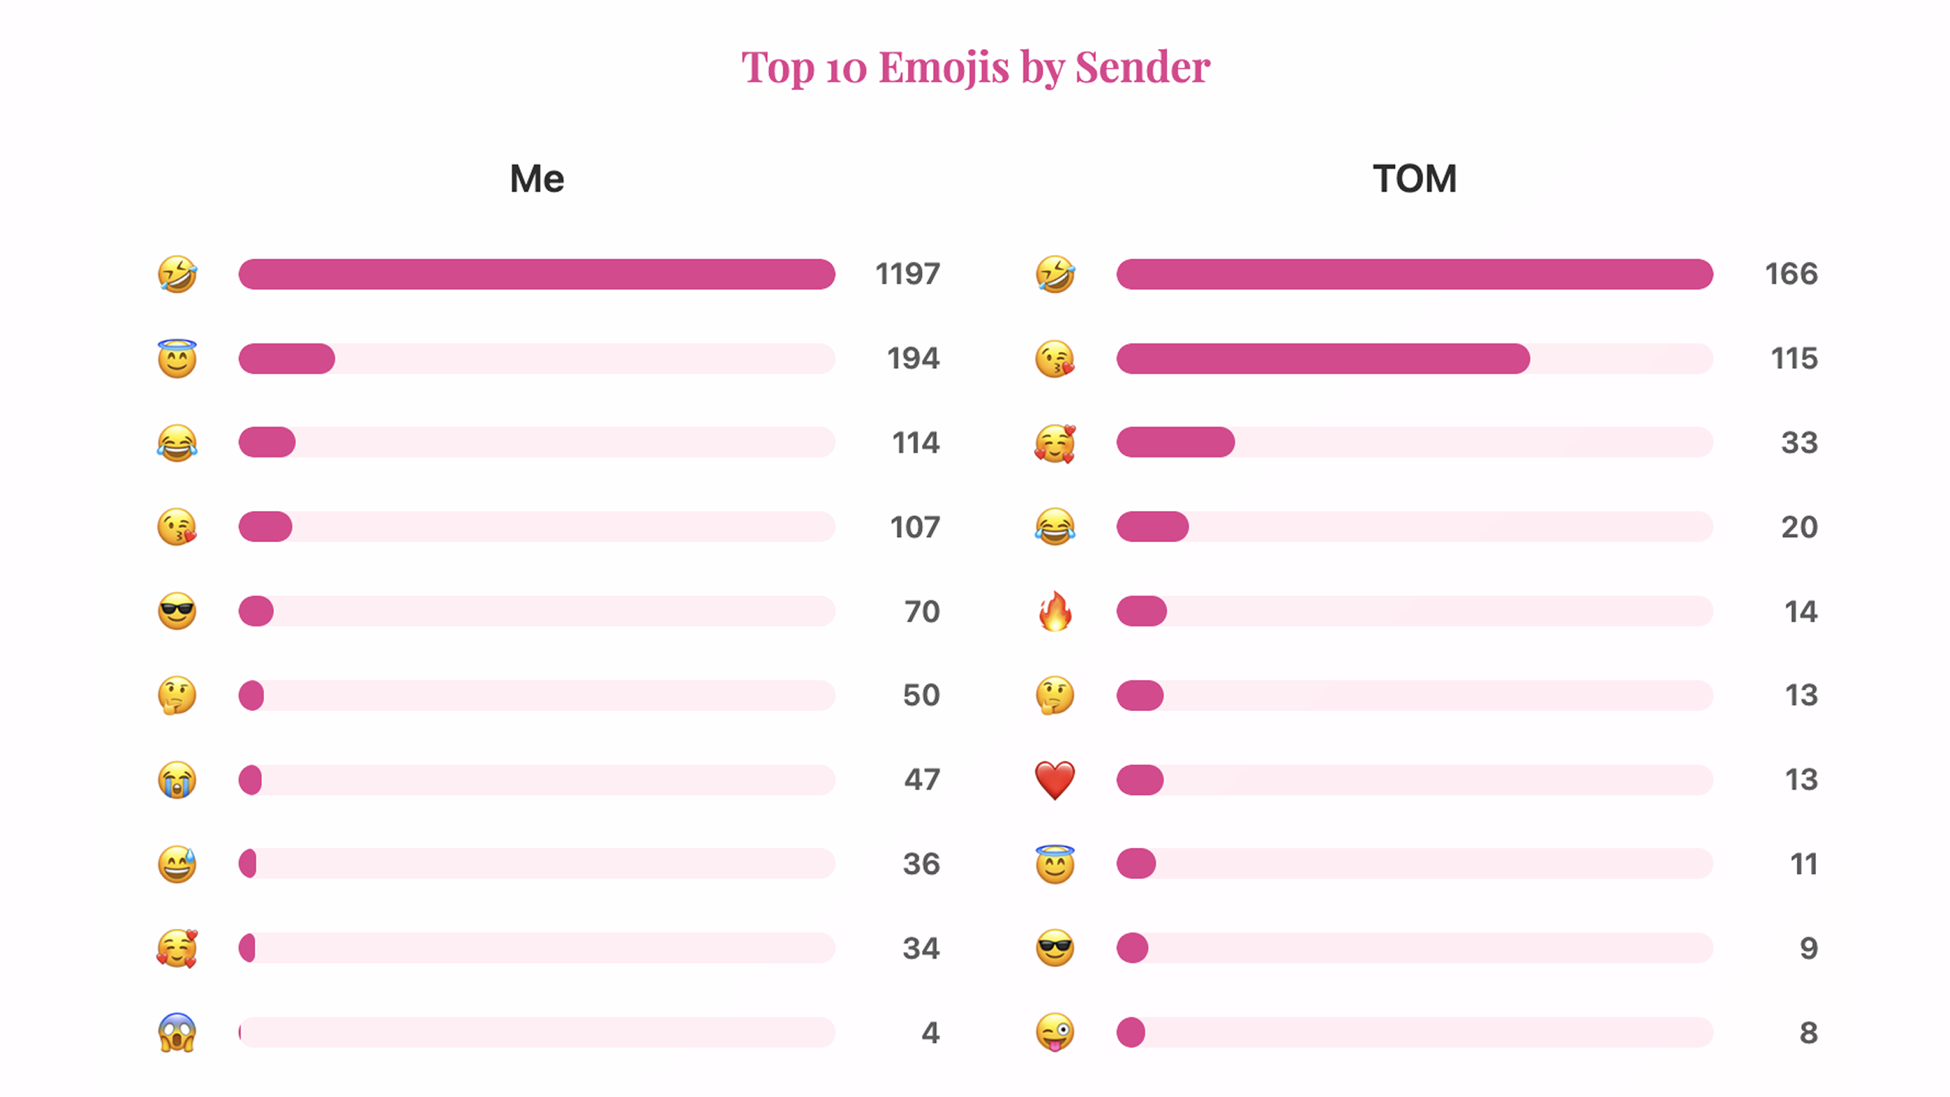The image size is (1950, 1097).
Task: Click the hearts smiling emoji in Me column
Action: click(x=177, y=948)
